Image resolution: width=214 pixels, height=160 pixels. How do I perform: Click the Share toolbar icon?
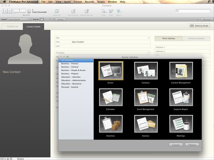pos(118,11)
